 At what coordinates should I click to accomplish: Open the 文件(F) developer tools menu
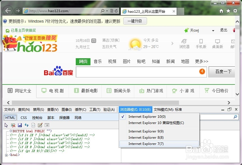click(10, 110)
